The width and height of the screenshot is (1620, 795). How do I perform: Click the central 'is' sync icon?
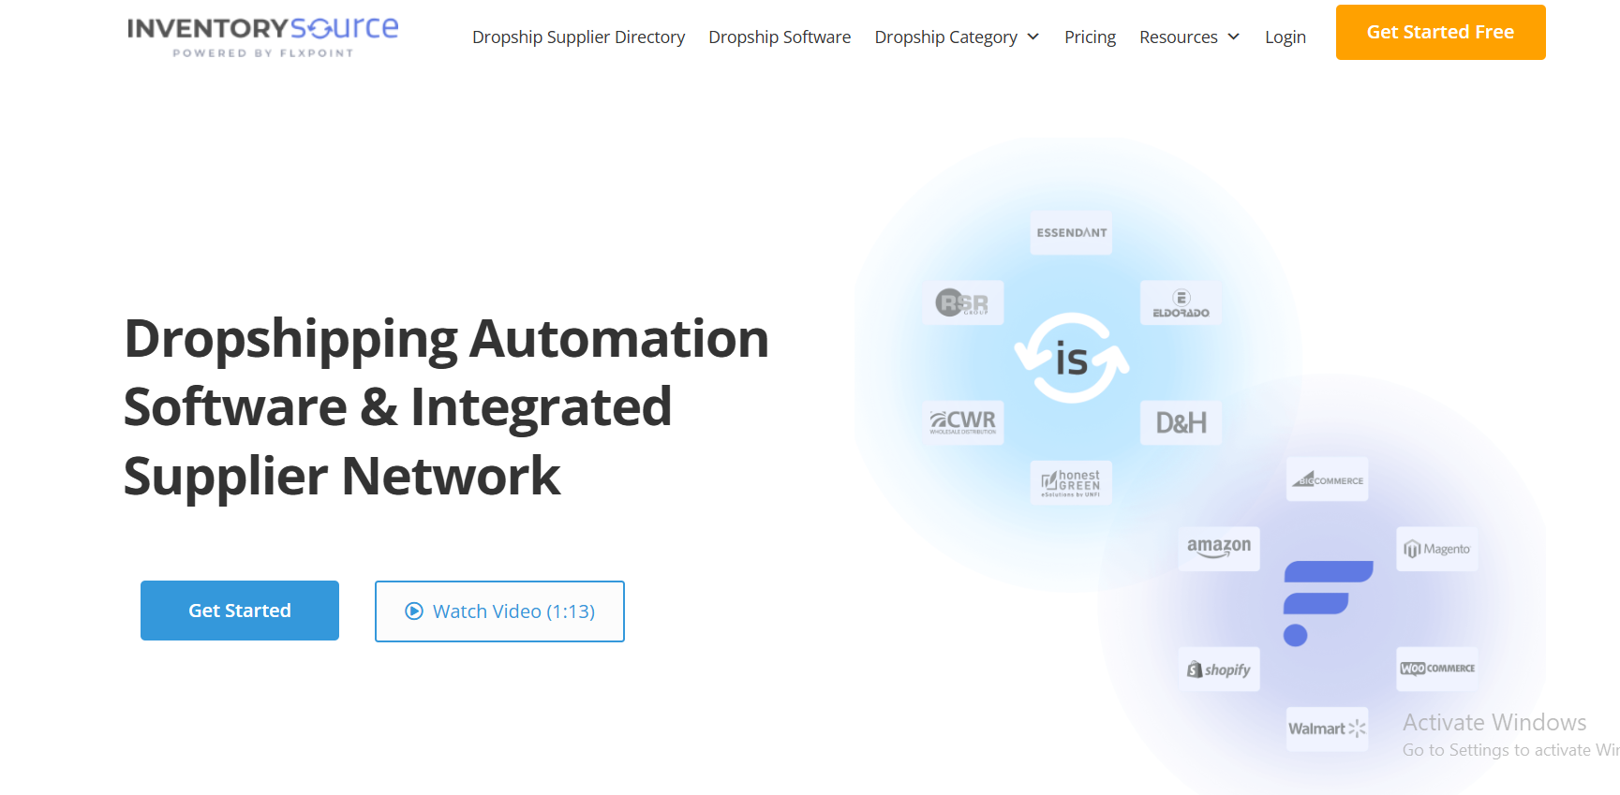coord(1072,358)
